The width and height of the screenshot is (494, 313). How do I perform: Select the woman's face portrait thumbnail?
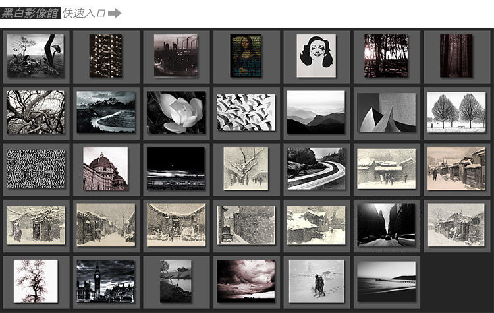316,56
